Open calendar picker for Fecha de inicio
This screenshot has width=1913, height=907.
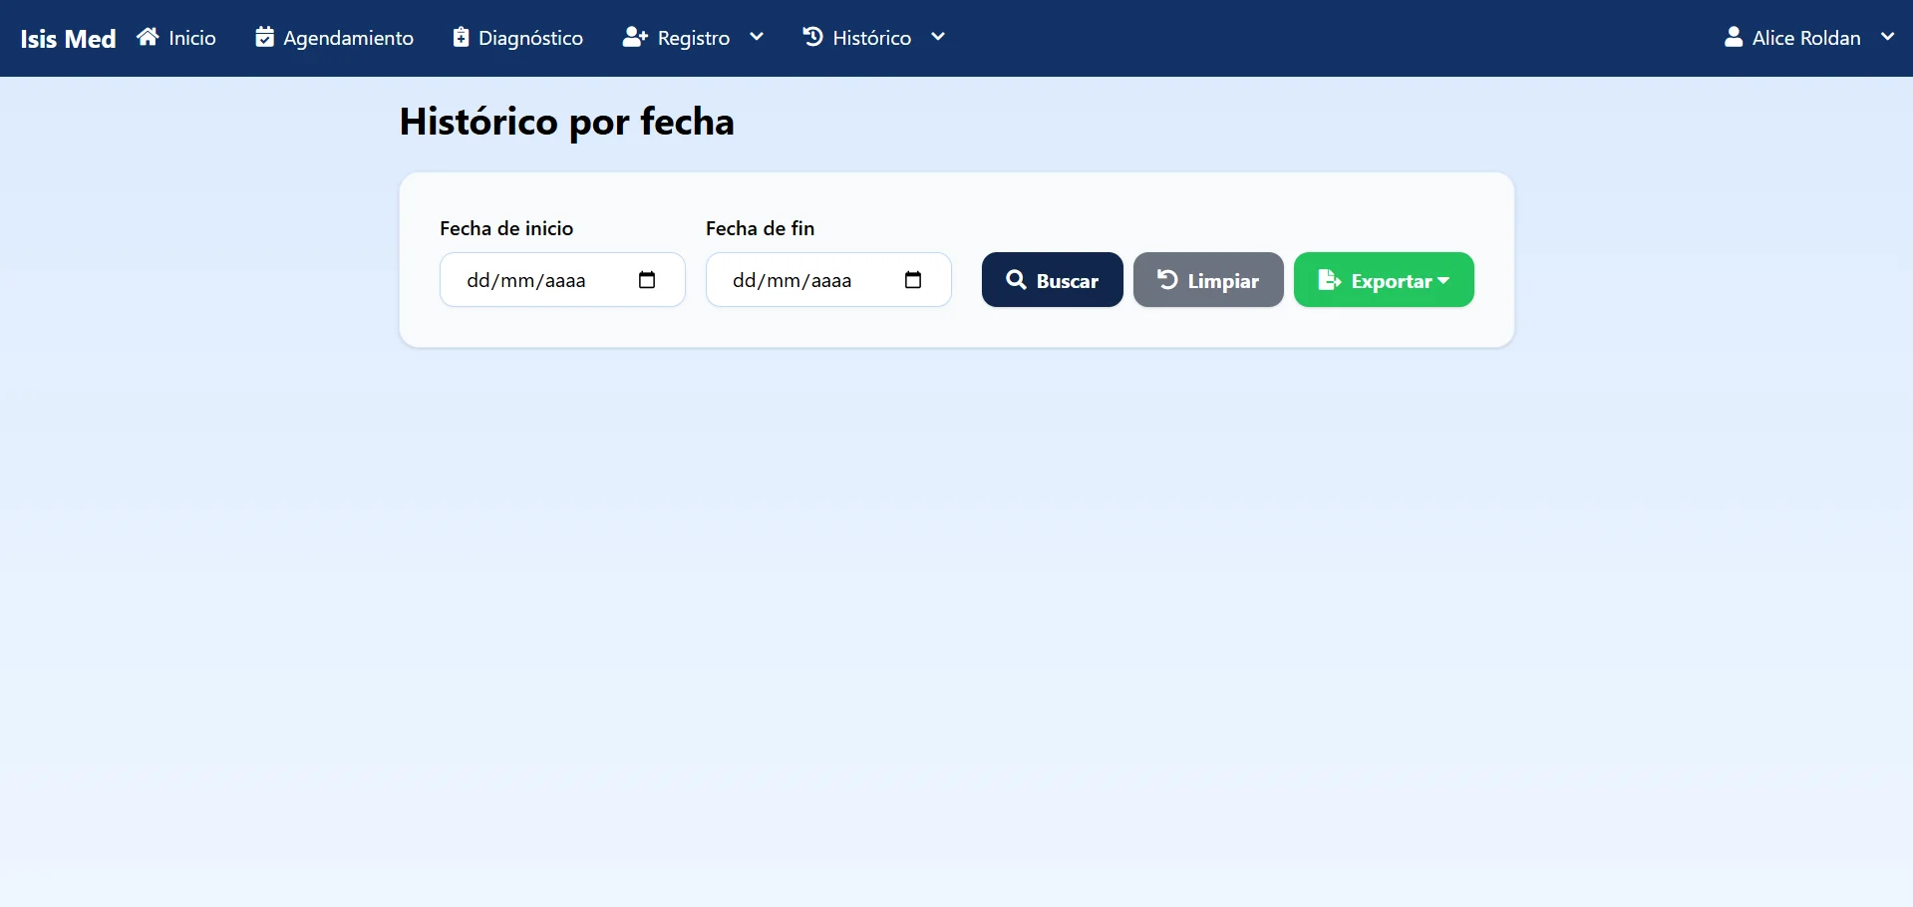click(647, 280)
